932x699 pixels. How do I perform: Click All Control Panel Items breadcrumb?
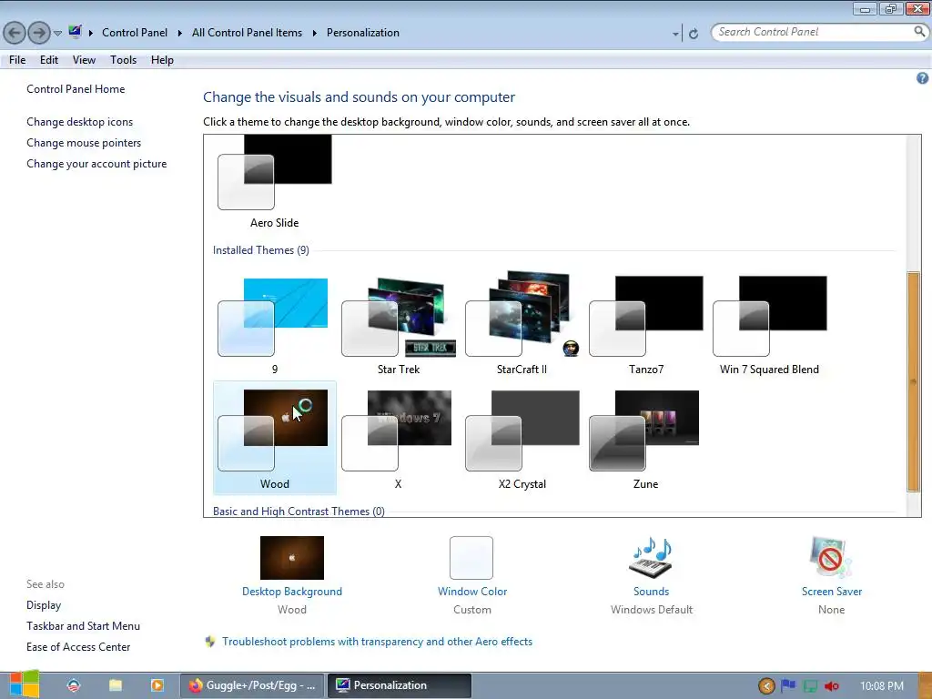click(x=247, y=33)
